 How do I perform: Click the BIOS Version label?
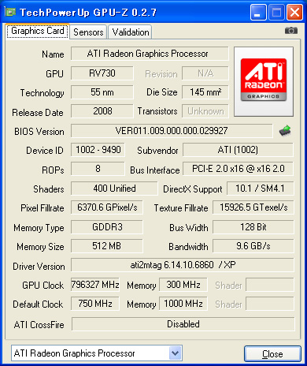(x=39, y=132)
